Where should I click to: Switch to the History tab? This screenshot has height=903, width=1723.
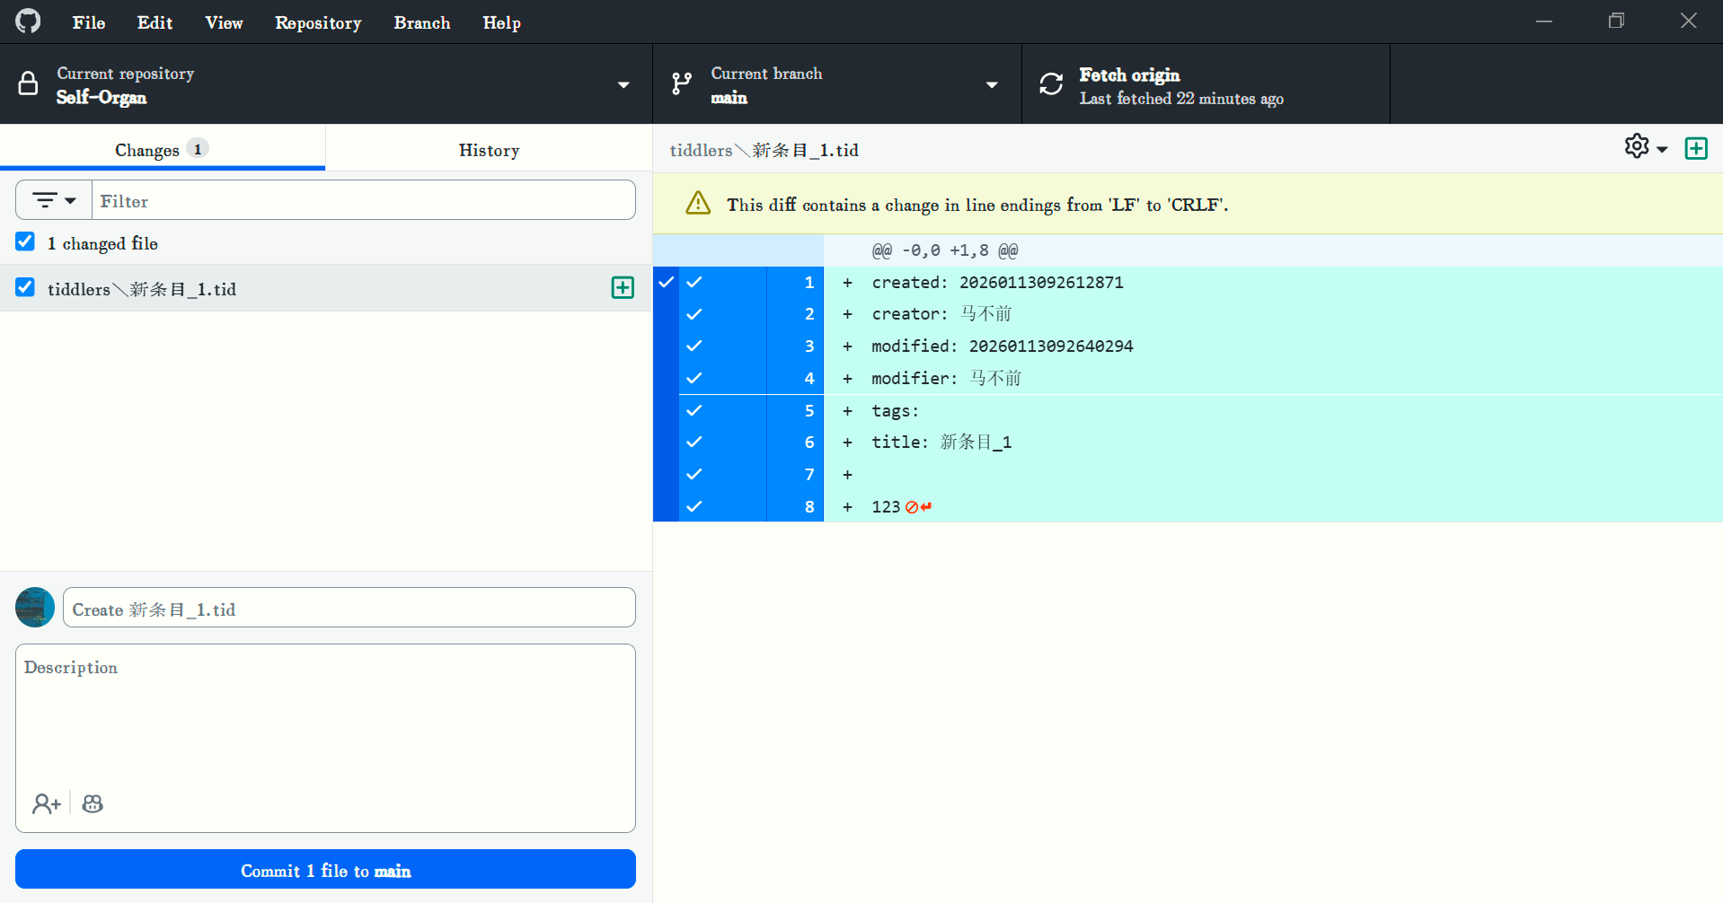coord(489,150)
